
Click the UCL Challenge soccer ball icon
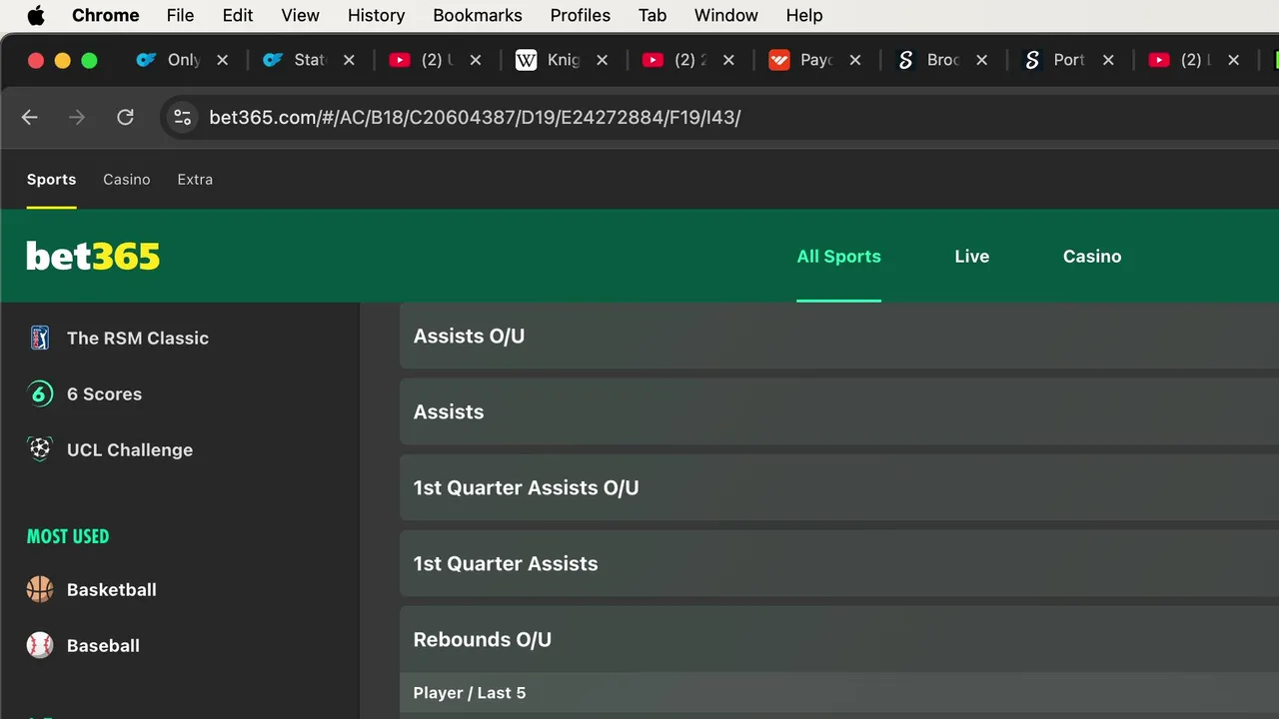(40, 449)
